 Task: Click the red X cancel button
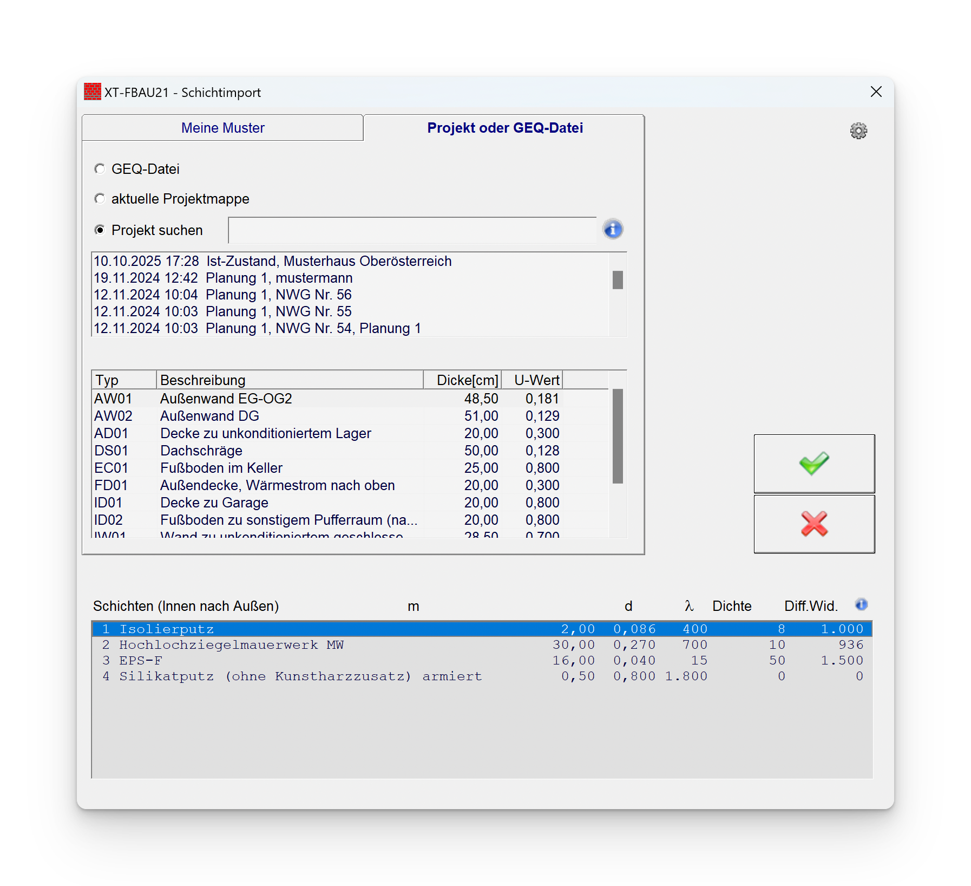click(x=813, y=524)
